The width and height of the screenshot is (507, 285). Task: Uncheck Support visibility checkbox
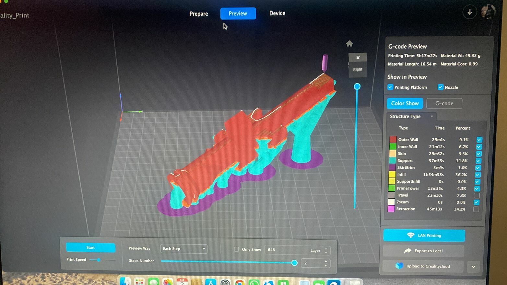[478, 161]
